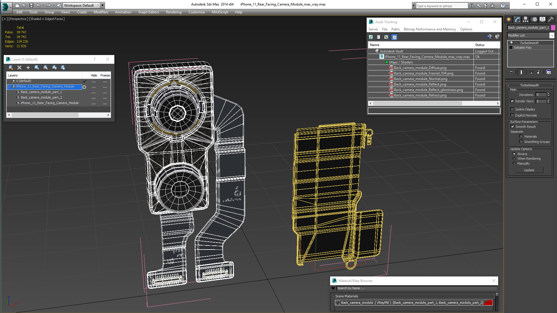Select the Always update radio button
557x313 pixels.
pyautogui.click(x=514, y=154)
